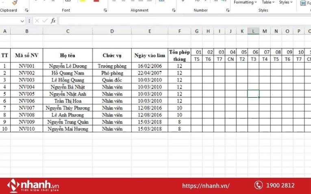Select cell containing NV005
Image resolution: width=311 pixels, height=194 pixels.
tap(26, 94)
